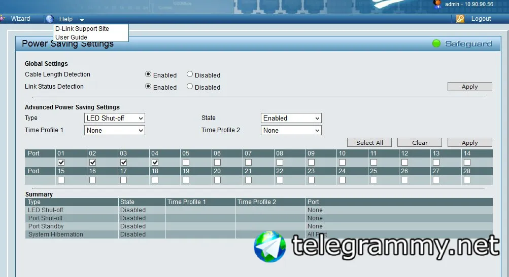Open the Wizard menu item
This screenshot has width=509, height=277.
[20, 19]
